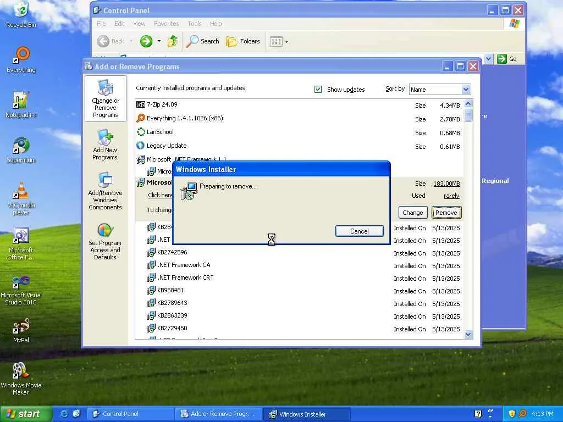Viewport: 563px width, 422px height.
Task: Open the Edit menu in Control Panel
Action: tap(119, 24)
